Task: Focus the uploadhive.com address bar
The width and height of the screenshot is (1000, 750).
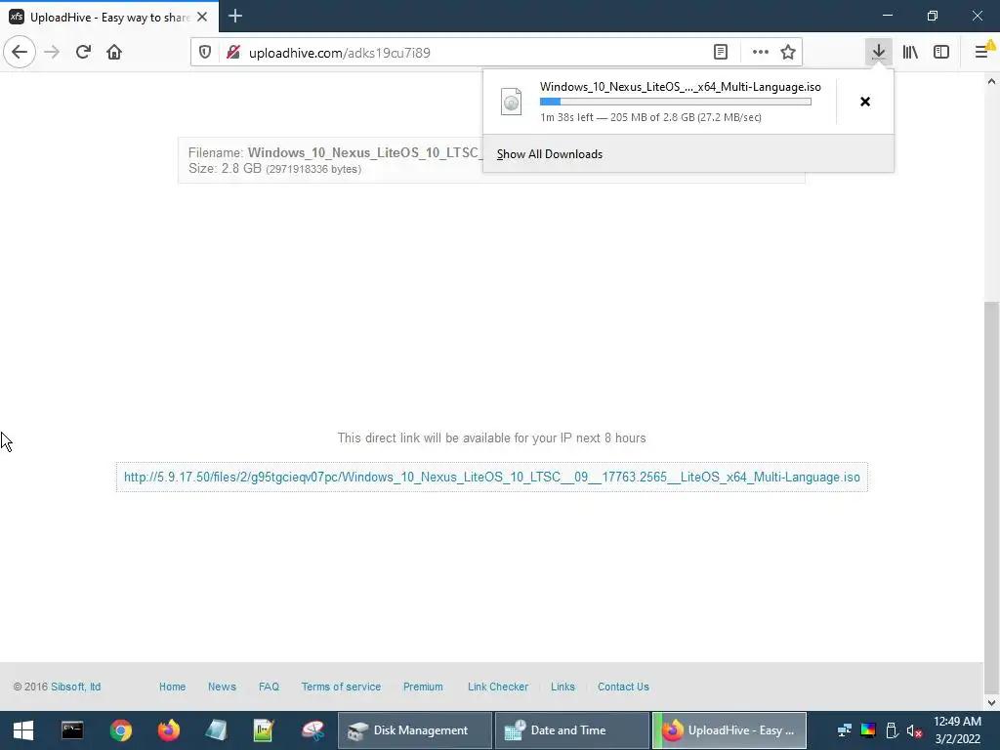Action: coord(472,53)
